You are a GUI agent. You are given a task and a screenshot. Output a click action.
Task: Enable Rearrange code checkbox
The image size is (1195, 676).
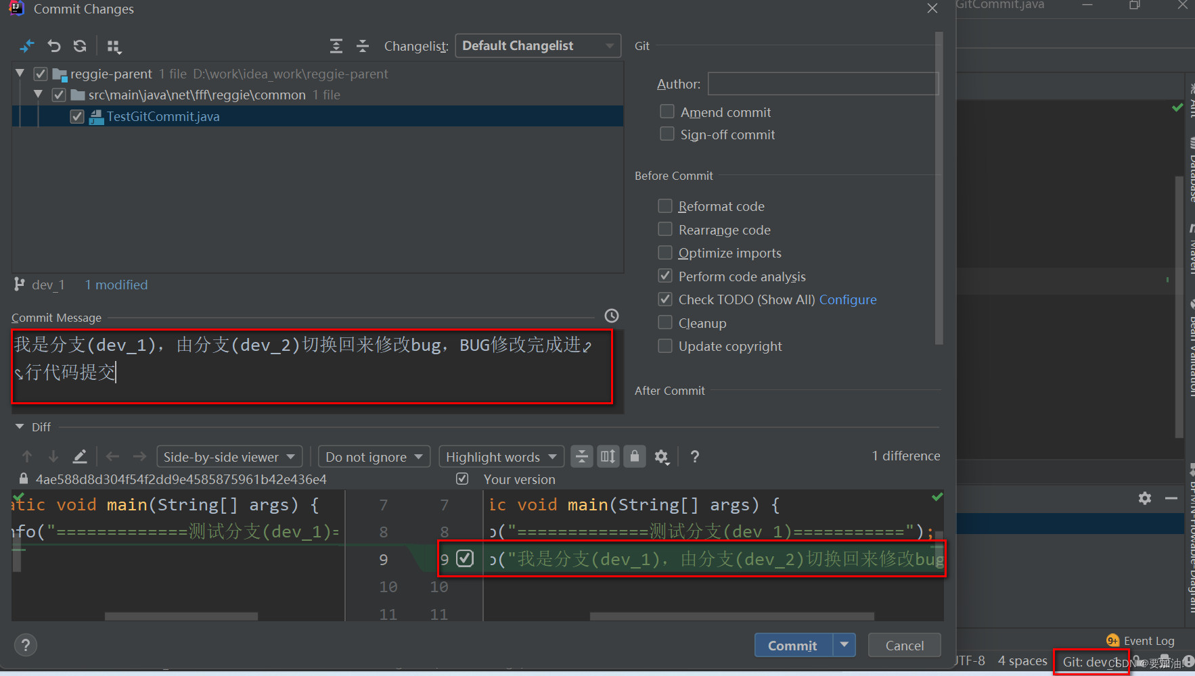[665, 229]
